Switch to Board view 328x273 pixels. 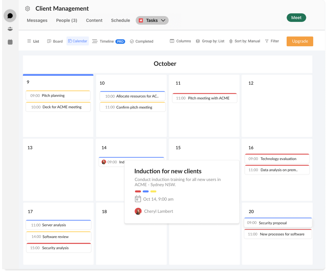pyautogui.click(x=55, y=41)
